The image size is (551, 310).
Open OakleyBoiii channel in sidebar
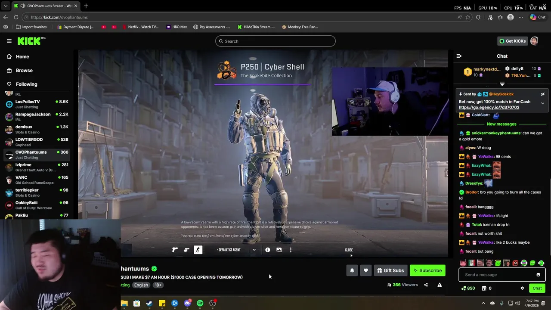(37, 205)
